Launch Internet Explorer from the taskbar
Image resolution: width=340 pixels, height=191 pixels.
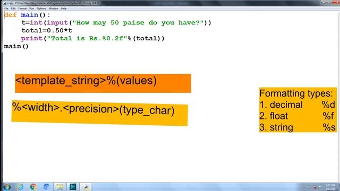pos(20,187)
